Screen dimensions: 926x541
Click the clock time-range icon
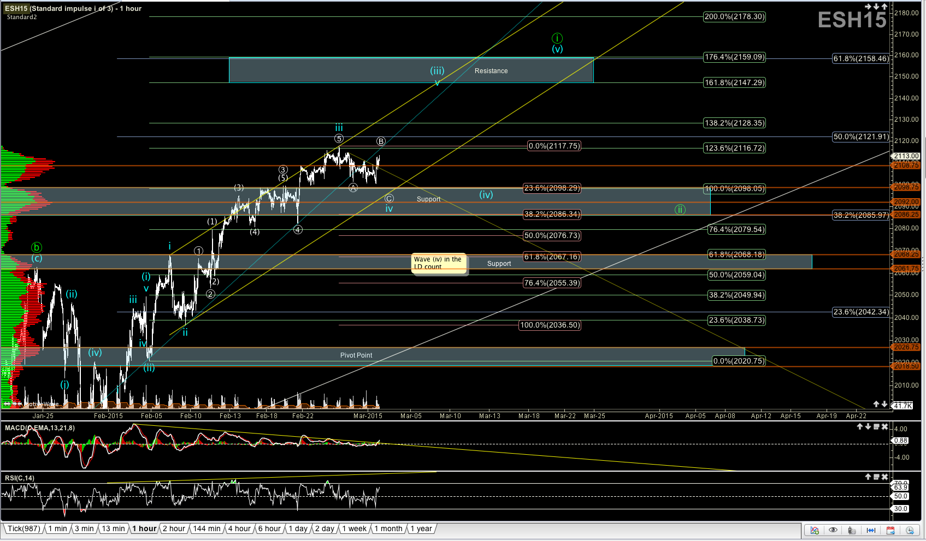point(910,530)
